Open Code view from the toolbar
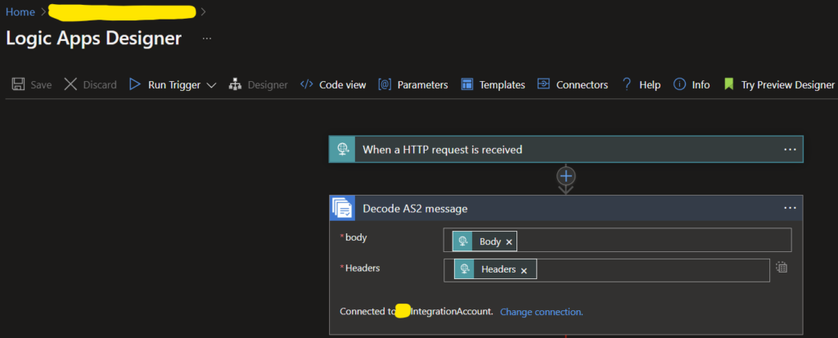This screenshot has width=838, height=338. click(333, 84)
